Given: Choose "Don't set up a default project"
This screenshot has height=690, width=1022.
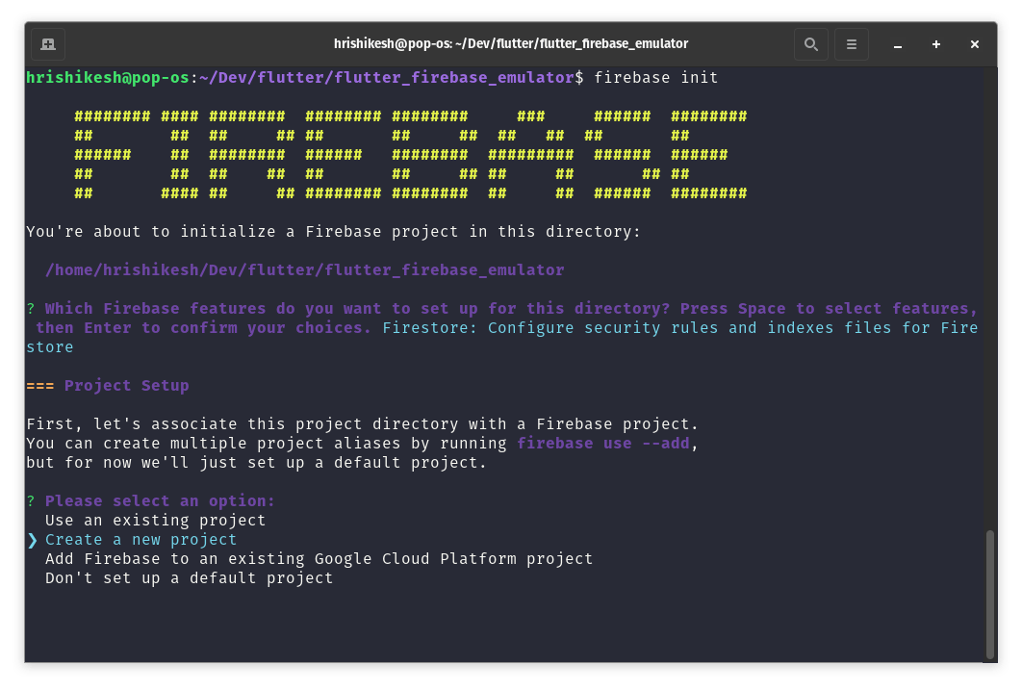Looking at the screenshot, I should pyautogui.click(x=189, y=577).
